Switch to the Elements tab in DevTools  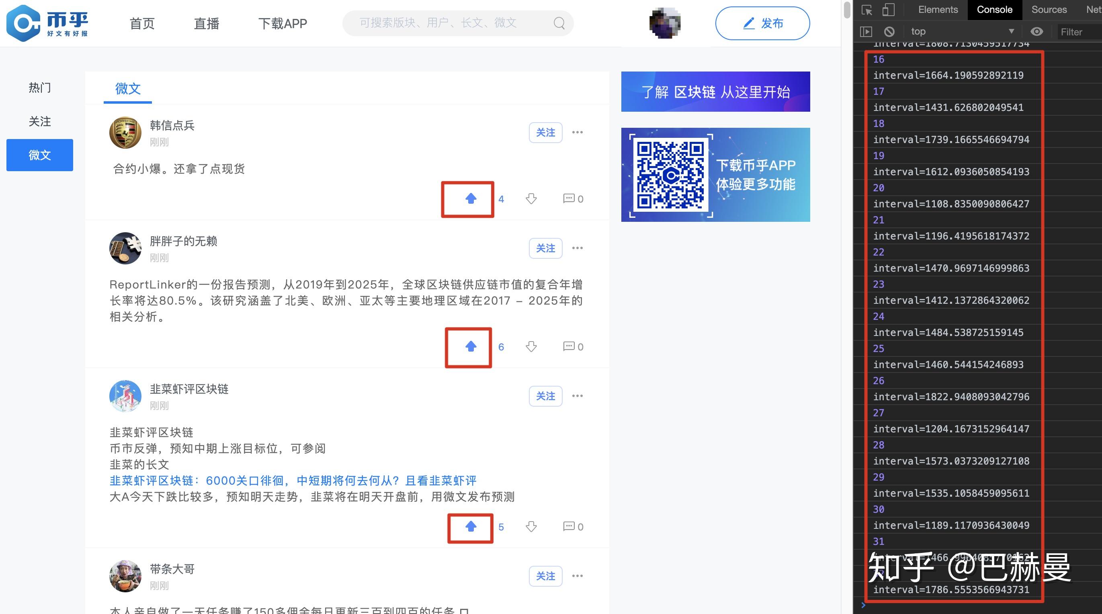click(x=938, y=9)
